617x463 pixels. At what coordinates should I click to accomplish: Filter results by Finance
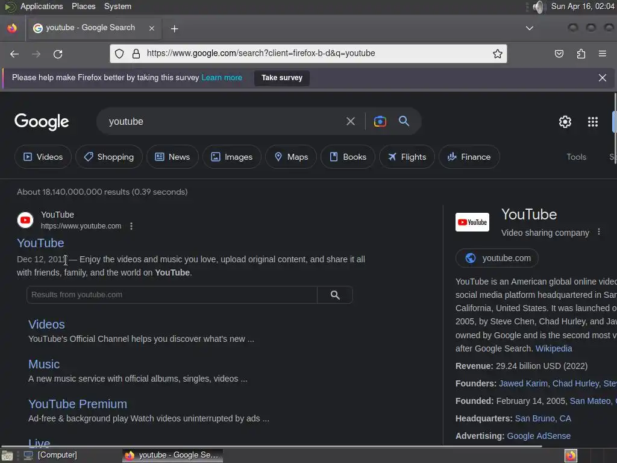pos(469,157)
